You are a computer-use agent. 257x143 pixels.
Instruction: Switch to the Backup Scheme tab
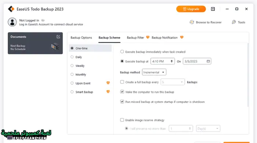point(109,38)
